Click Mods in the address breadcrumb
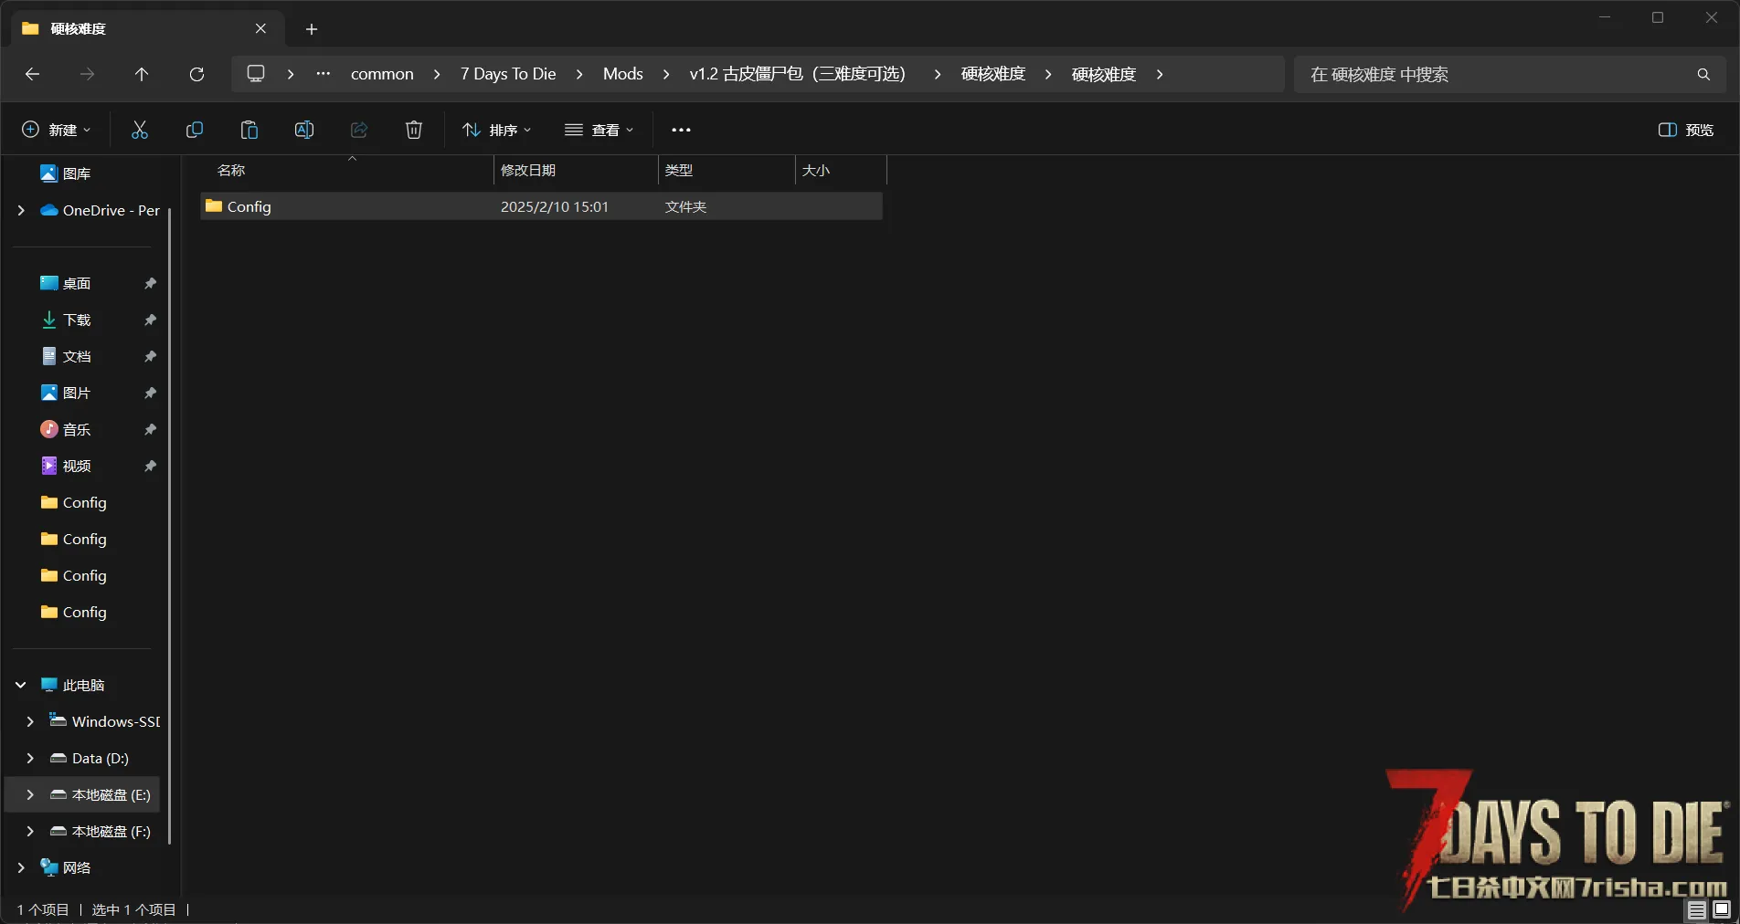The height and width of the screenshot is (924, 1740). [622, 74]
